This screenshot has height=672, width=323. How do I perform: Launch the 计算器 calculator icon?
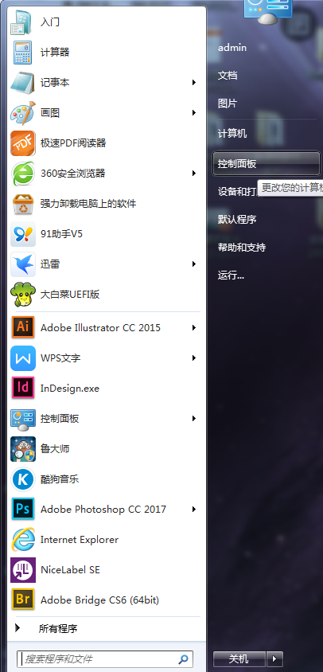[23, 53]
